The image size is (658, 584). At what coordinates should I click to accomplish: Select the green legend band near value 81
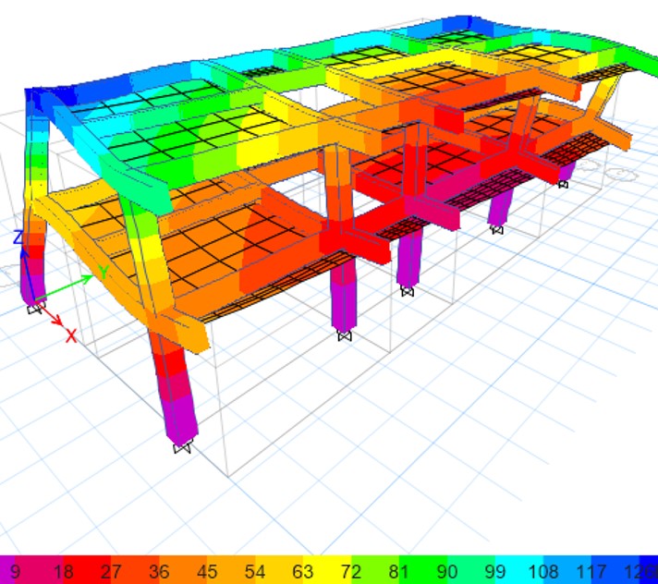pyautogui.click(x=398, y=571)
